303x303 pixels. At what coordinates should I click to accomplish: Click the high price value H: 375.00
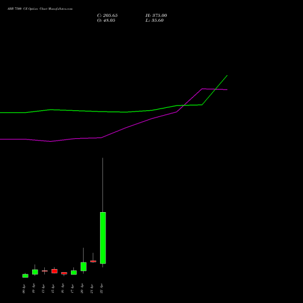point(156,16)
